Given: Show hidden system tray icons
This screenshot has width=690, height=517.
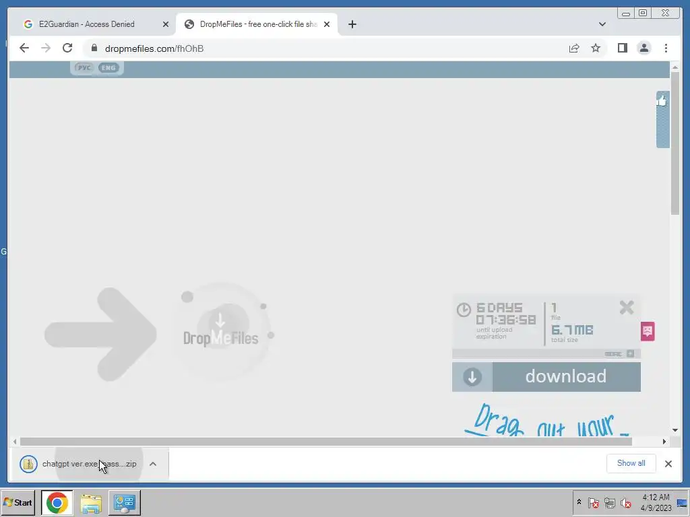Looking at the screenshot, I should [x=579, y=502].
